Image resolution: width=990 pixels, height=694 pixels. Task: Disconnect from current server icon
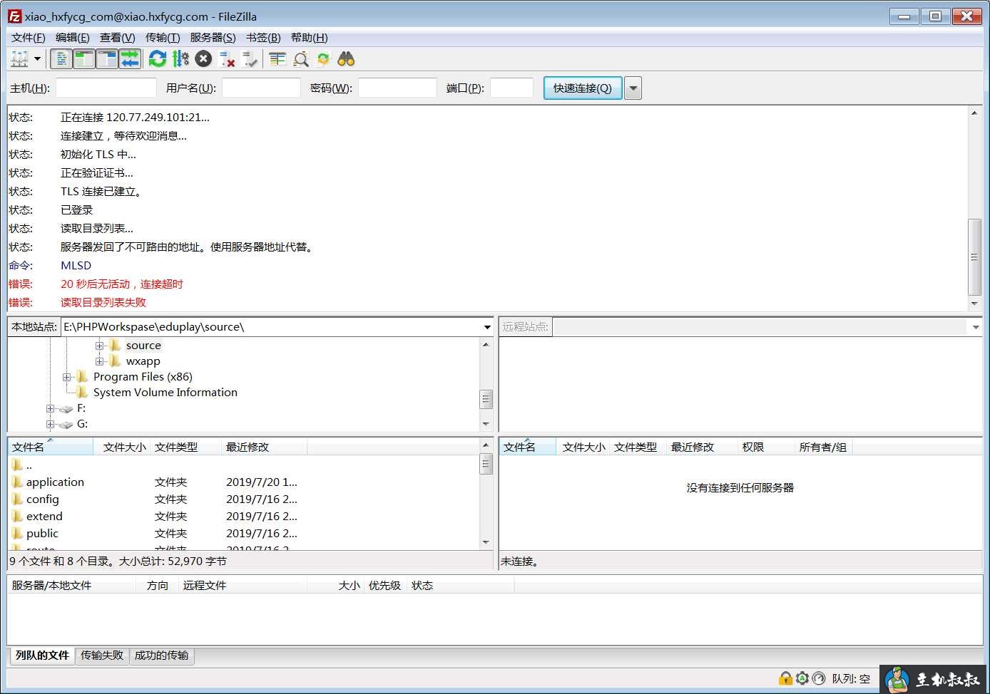coord(227,59)
